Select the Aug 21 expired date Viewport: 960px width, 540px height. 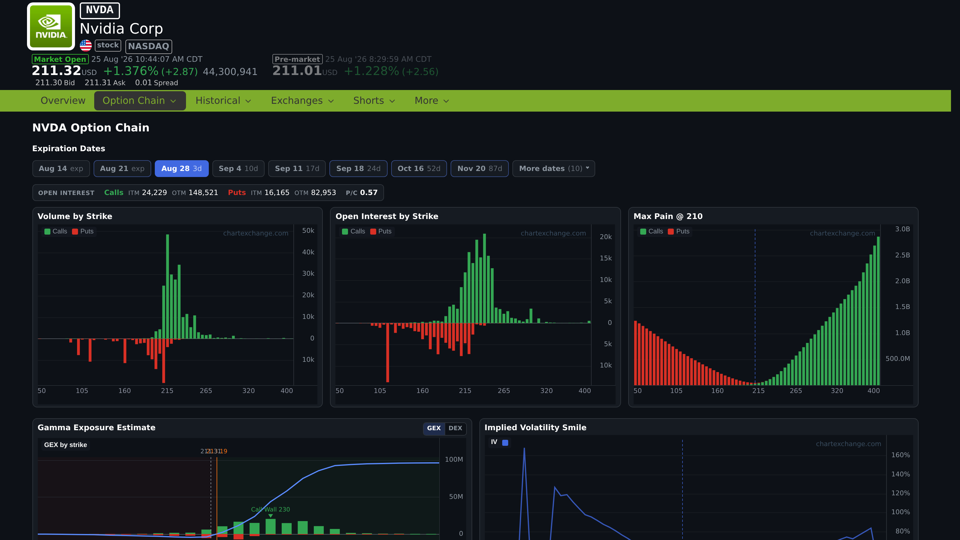[122, 168]
